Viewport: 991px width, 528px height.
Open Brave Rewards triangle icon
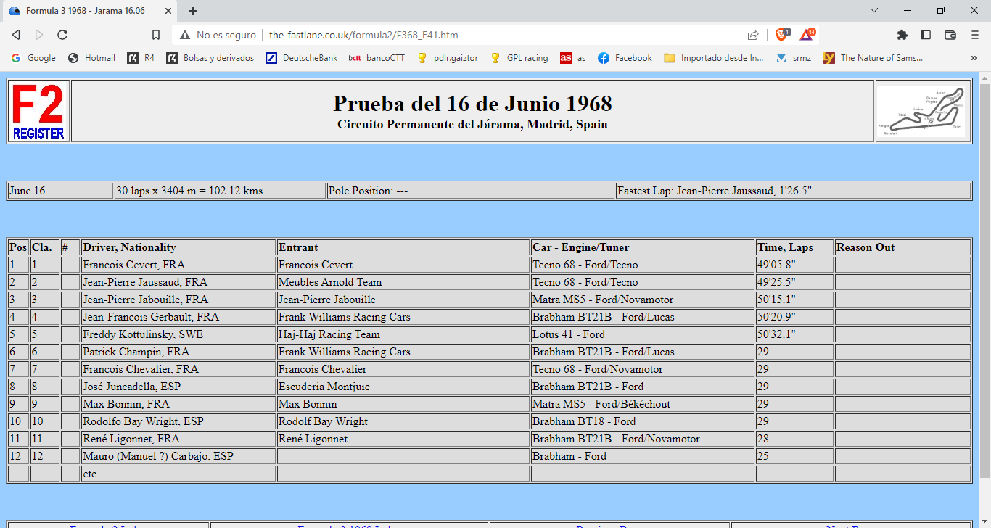coord(807,34)
